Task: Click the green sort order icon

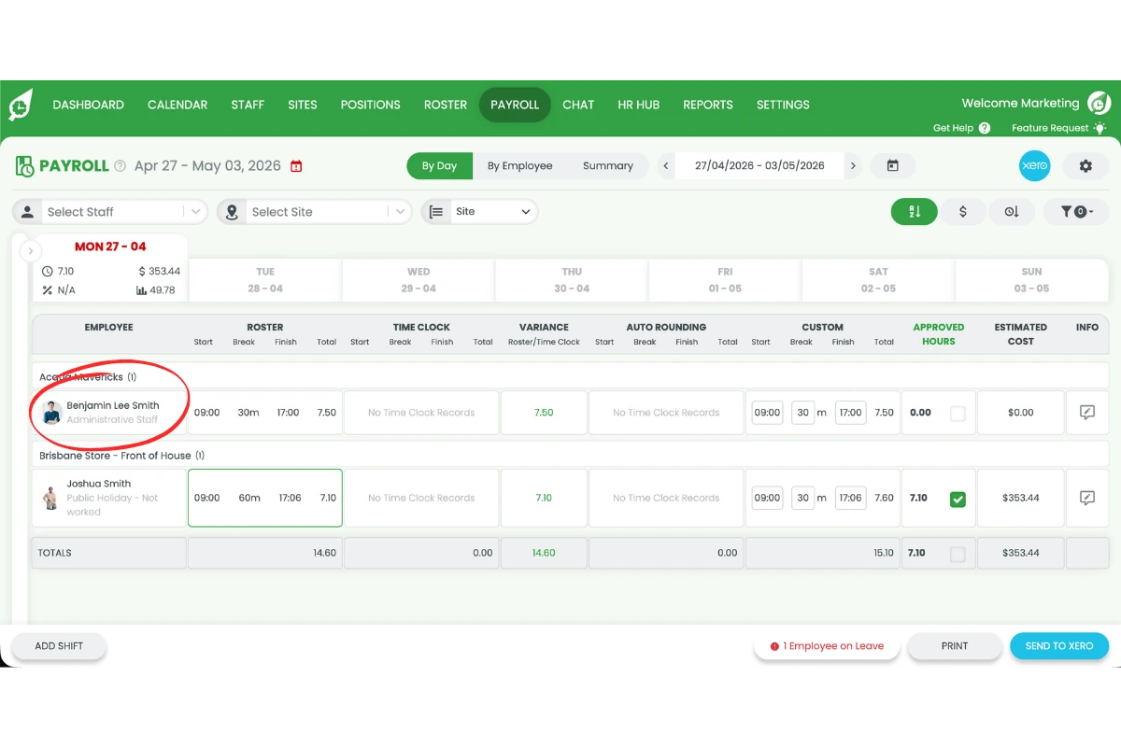Action: [915, 212]
